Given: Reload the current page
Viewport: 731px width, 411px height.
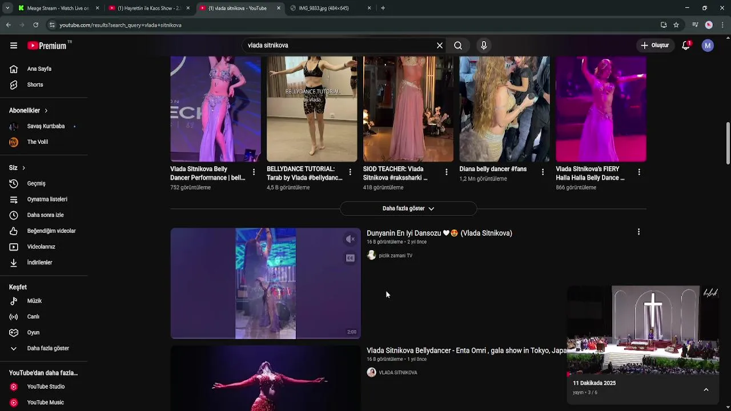Looking at the screenshot, I should pos(35,25).
